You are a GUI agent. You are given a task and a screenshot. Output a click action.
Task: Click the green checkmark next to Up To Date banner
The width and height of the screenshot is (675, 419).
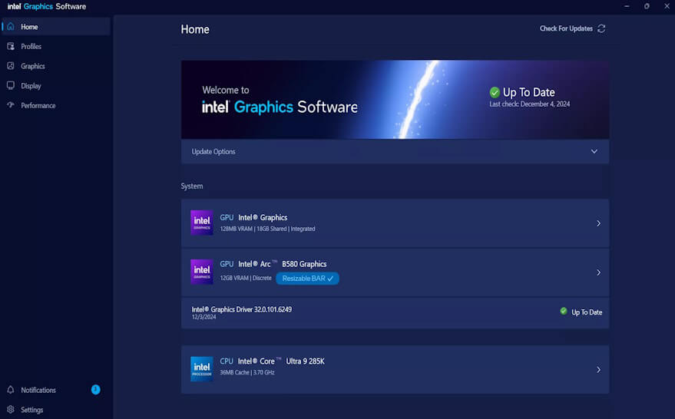click(495, 92)
